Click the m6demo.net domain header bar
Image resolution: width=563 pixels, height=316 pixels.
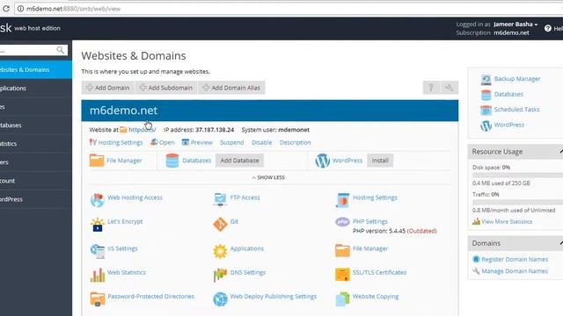(270, 111)
